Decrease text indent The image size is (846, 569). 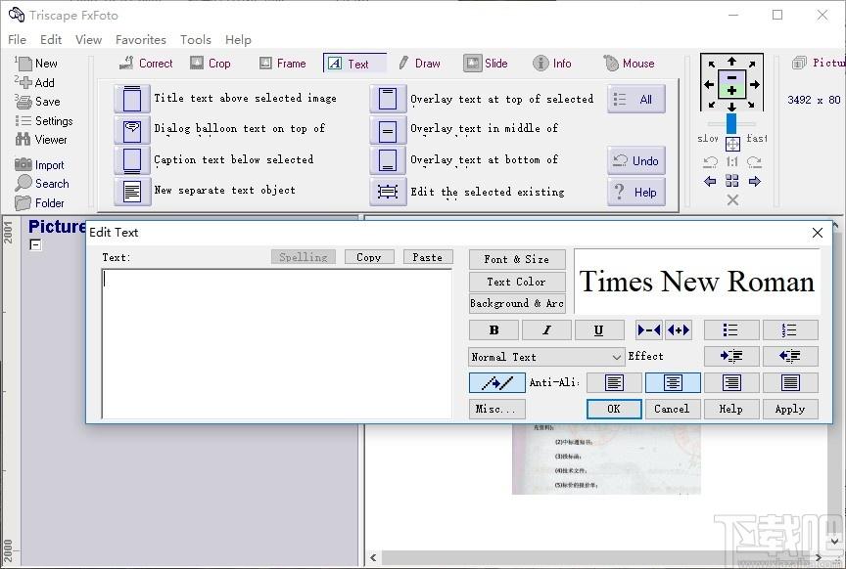click(790, 356)
